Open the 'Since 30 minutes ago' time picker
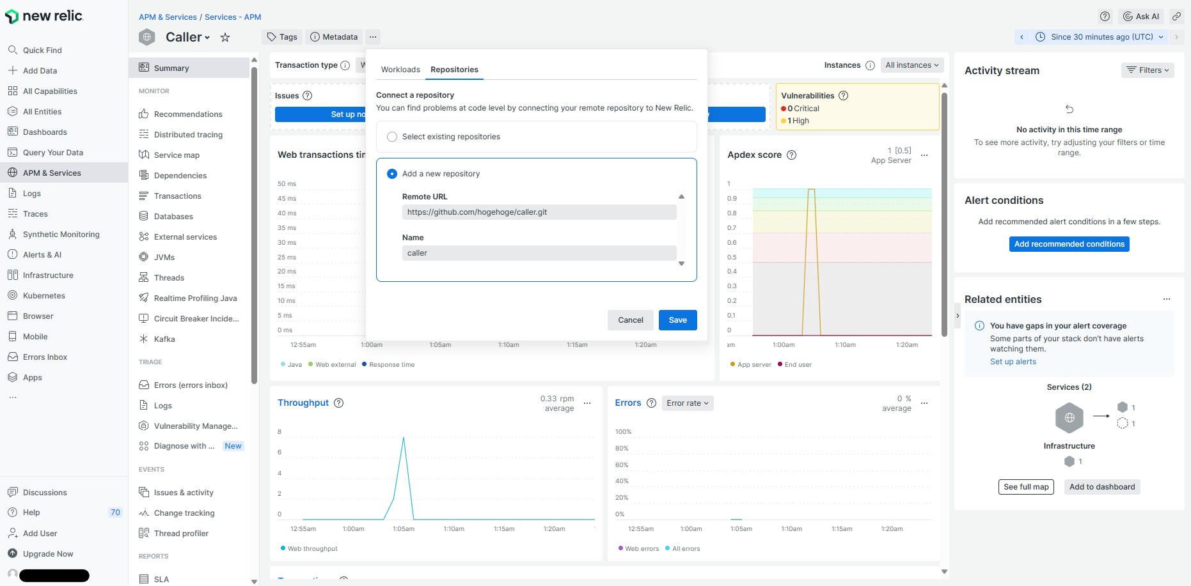The image size is (1191, 586). tap(1099, 36)
